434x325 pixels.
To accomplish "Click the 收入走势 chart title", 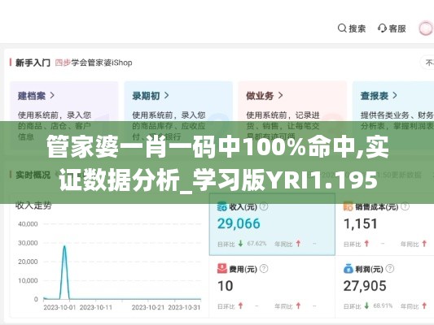I will (33, 206).
